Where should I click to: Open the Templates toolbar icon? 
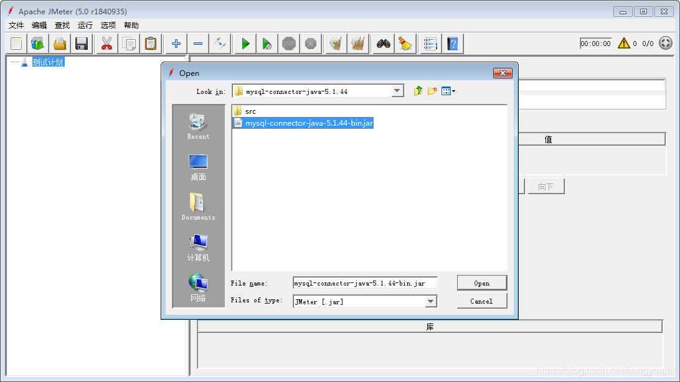[x=38, y=44]
